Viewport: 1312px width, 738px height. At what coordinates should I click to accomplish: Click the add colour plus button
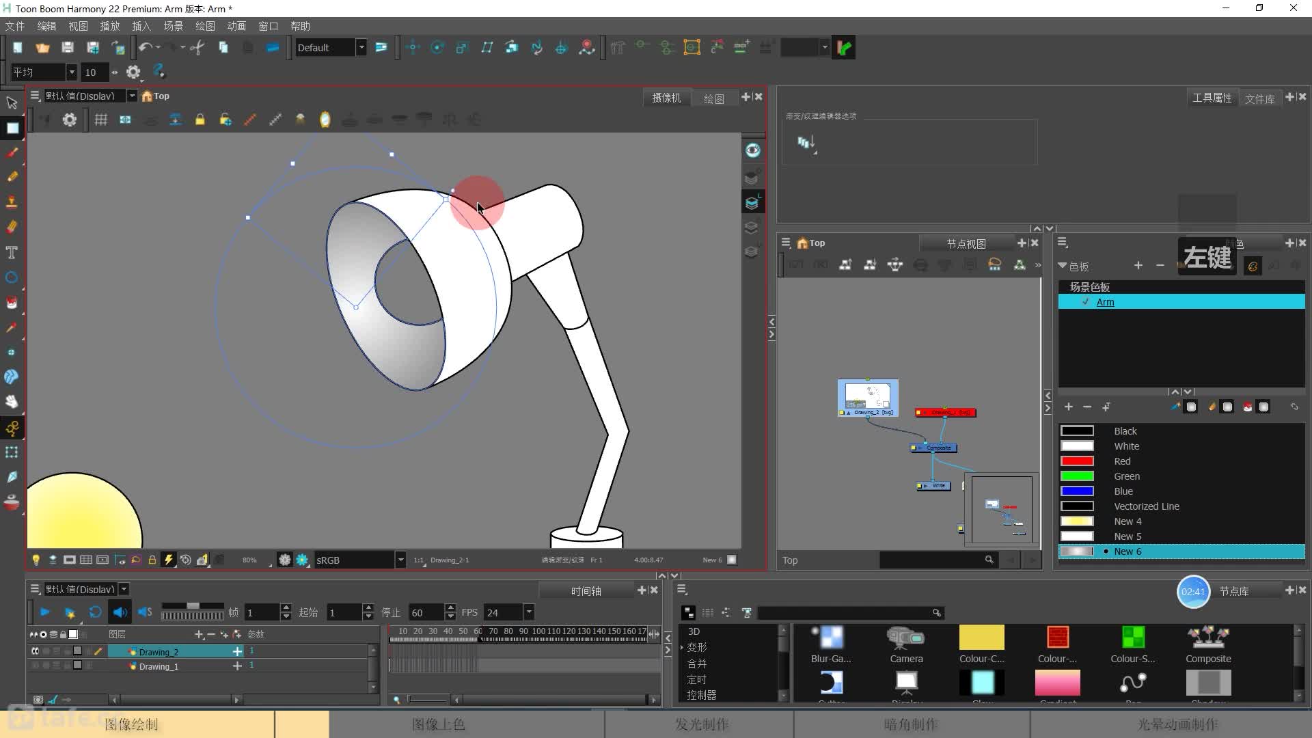[1069, 407]
